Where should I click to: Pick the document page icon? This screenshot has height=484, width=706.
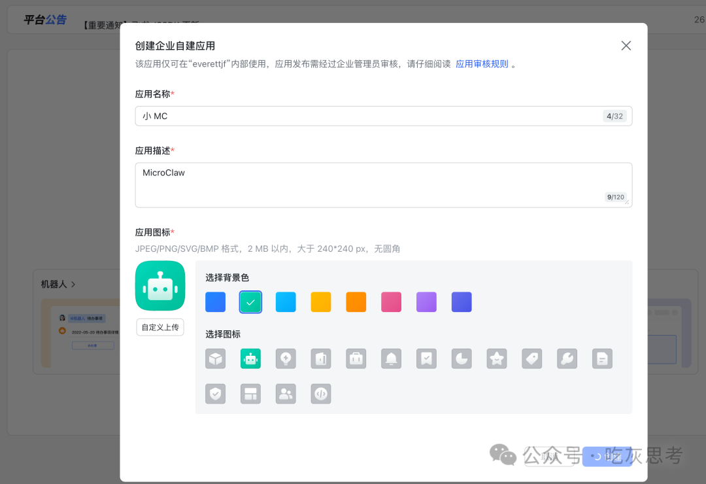[x=602, y=358]
